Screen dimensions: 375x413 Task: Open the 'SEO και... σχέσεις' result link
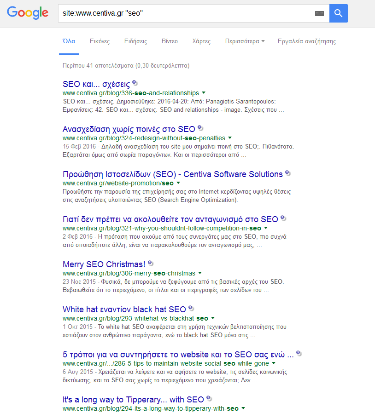(x=96, y=84)
